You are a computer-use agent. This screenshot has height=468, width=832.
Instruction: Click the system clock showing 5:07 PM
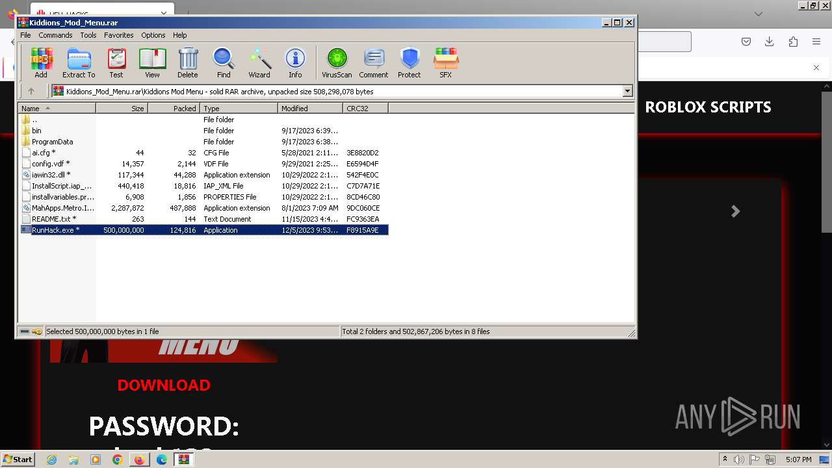click(x=798, y=460)
